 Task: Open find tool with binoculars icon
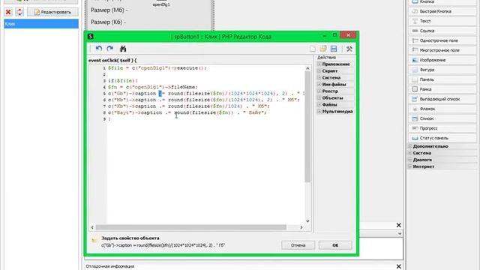(123, 49)
